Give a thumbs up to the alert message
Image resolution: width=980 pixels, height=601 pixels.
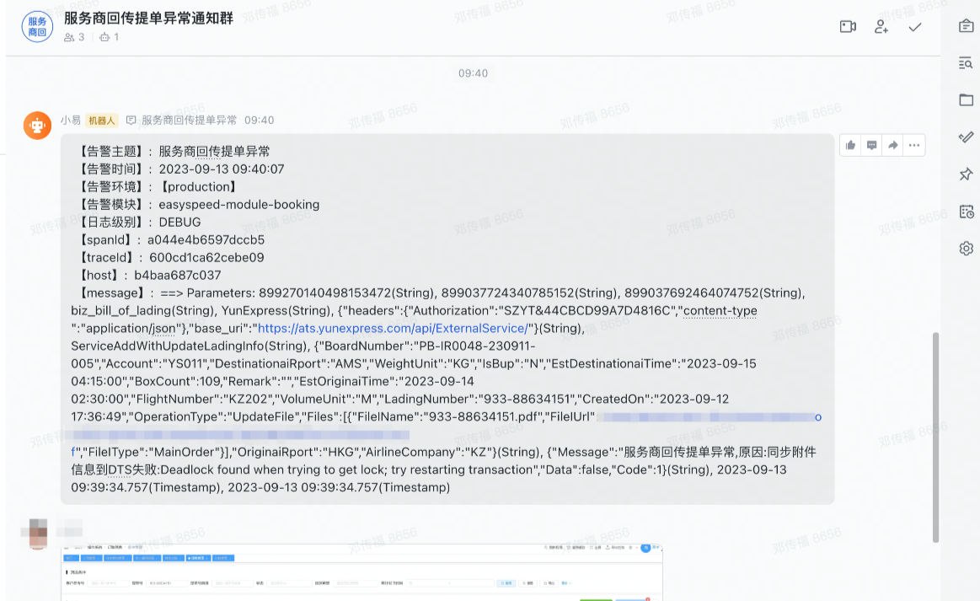(850, 145)
